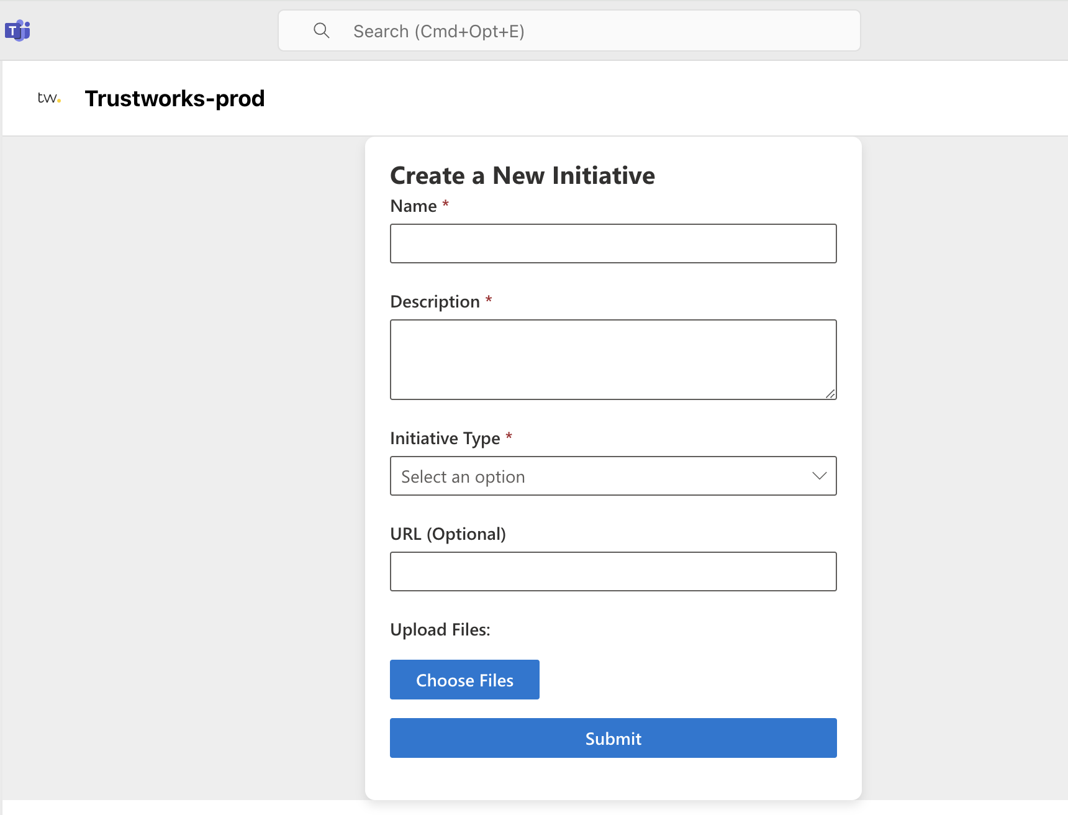Click the Name input field
Screen dimensions: 1068x815
(613, 244)
